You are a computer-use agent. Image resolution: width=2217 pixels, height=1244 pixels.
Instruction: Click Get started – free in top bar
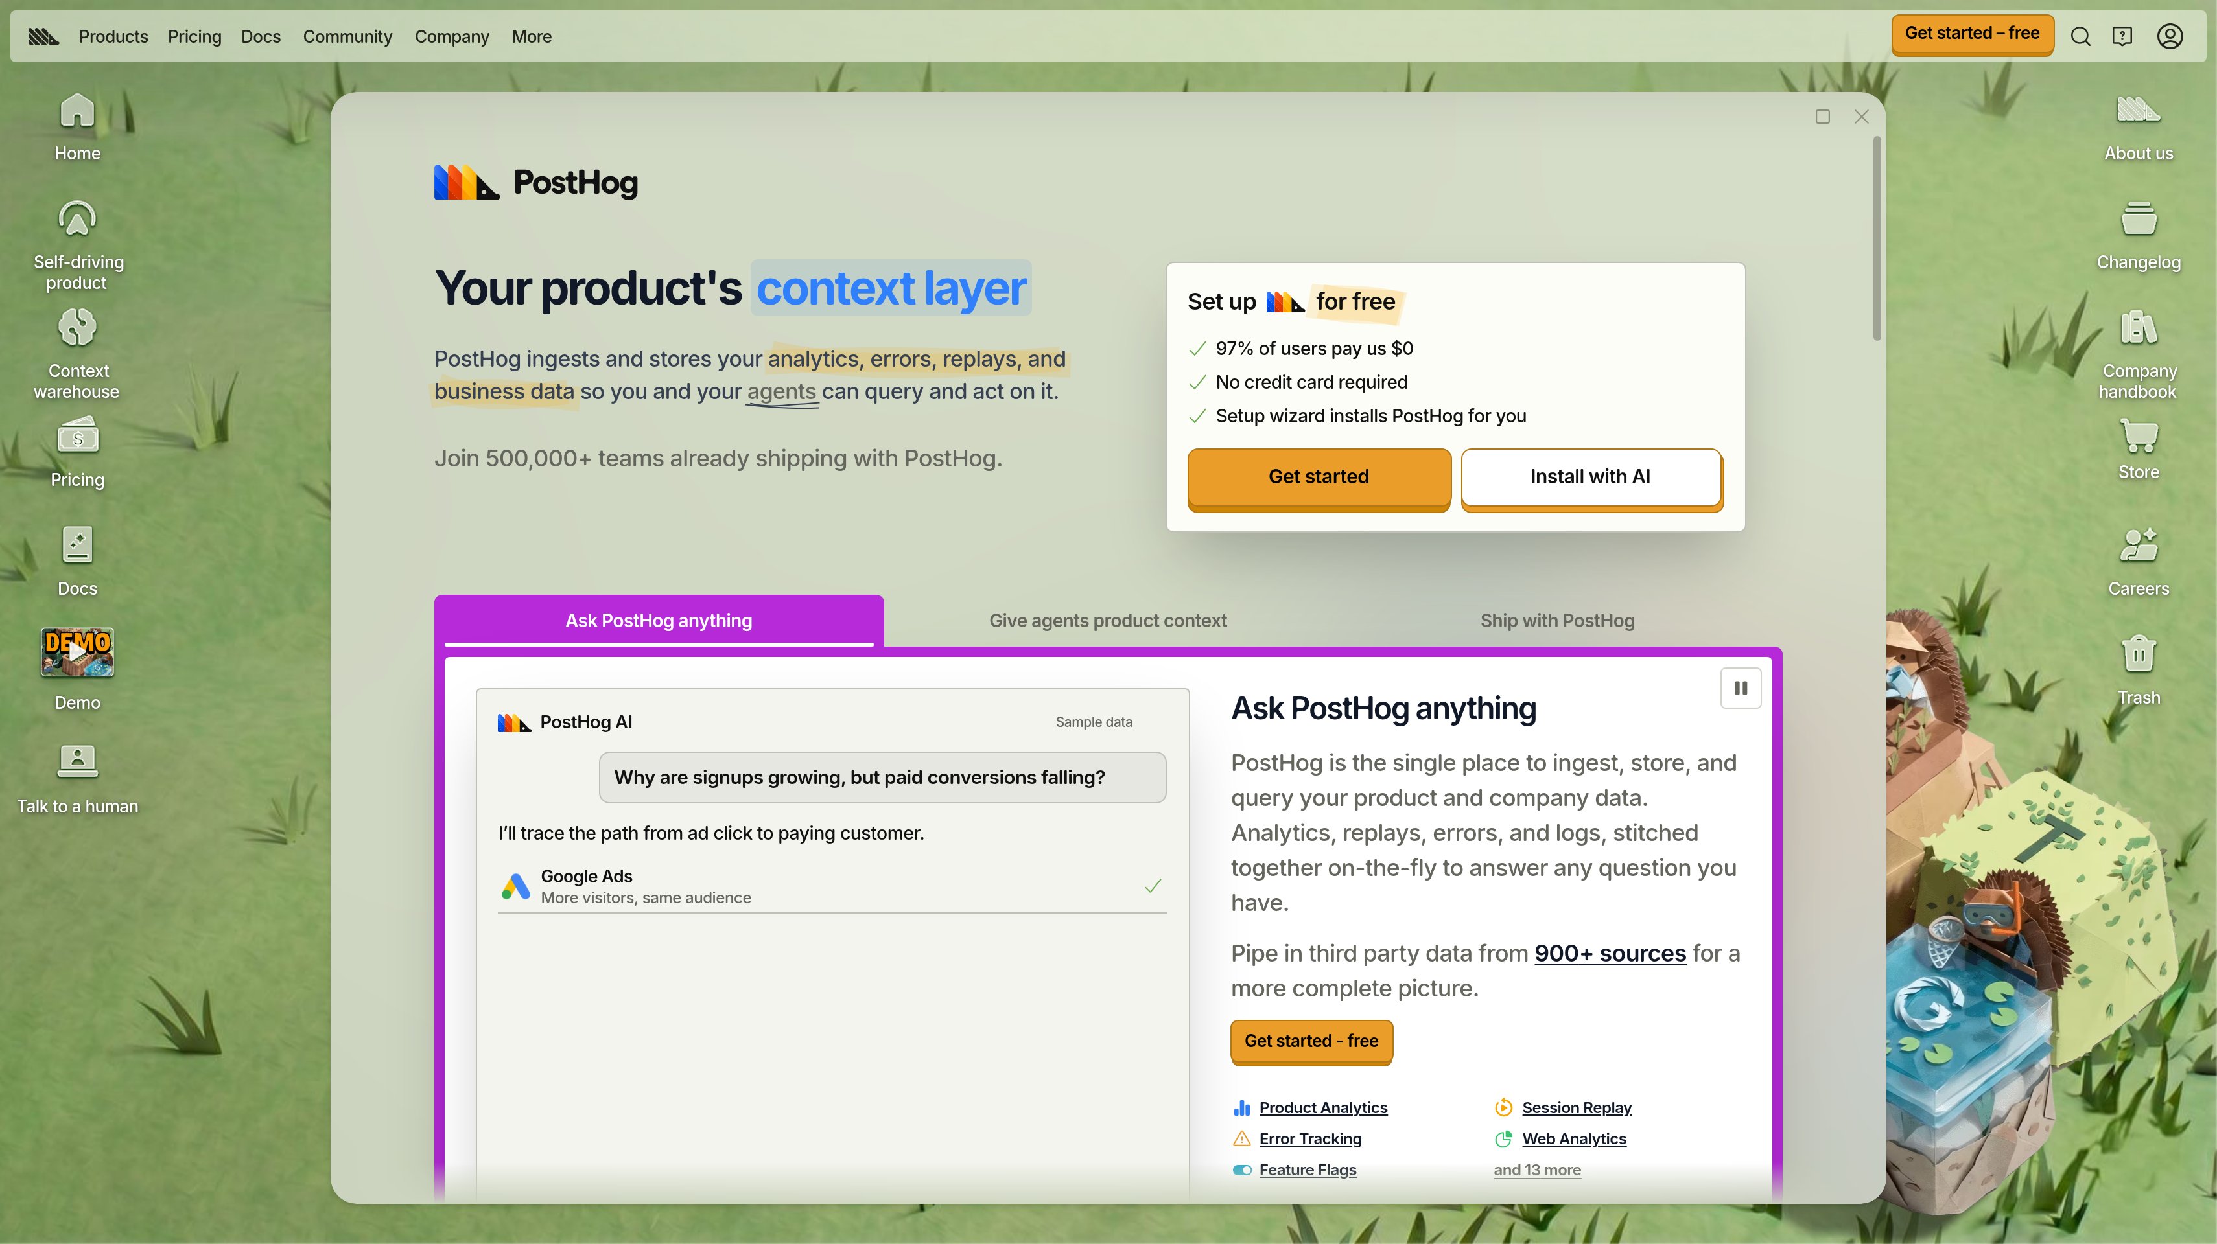[x=1972, y=34]
